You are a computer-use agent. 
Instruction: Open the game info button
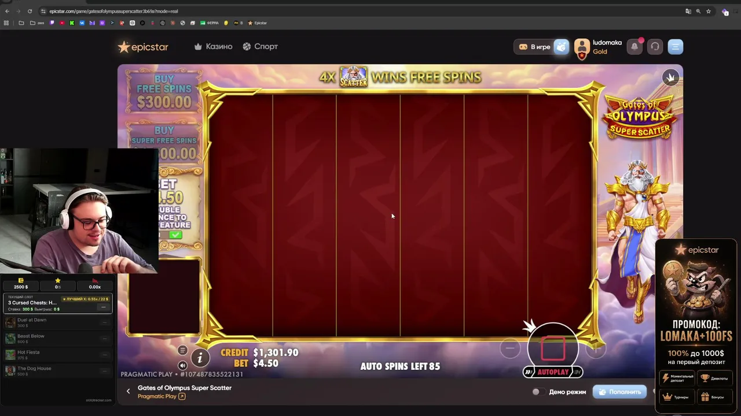(x=200, y=358)
